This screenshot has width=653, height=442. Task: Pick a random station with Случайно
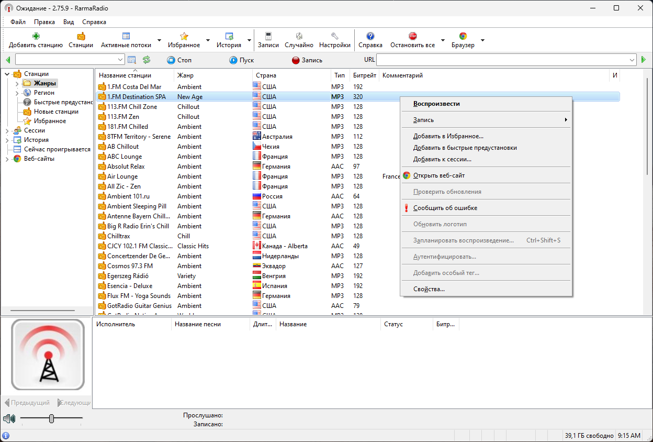(x=299, y=36)
